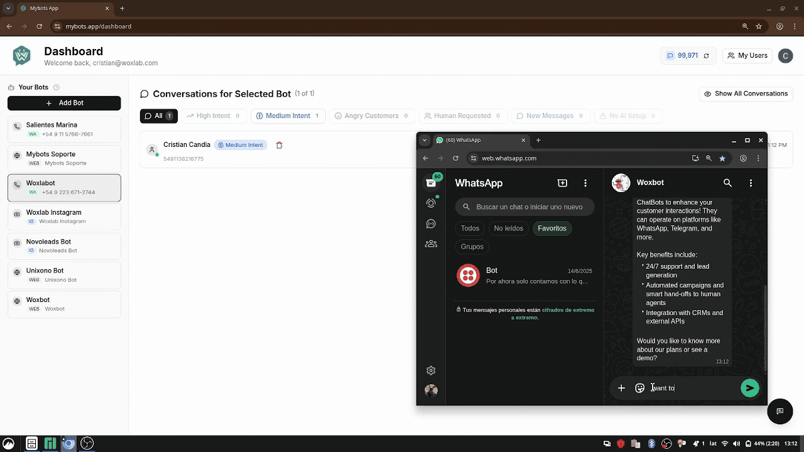
Task: Filter by Human Requested
Action: point(463,116)
